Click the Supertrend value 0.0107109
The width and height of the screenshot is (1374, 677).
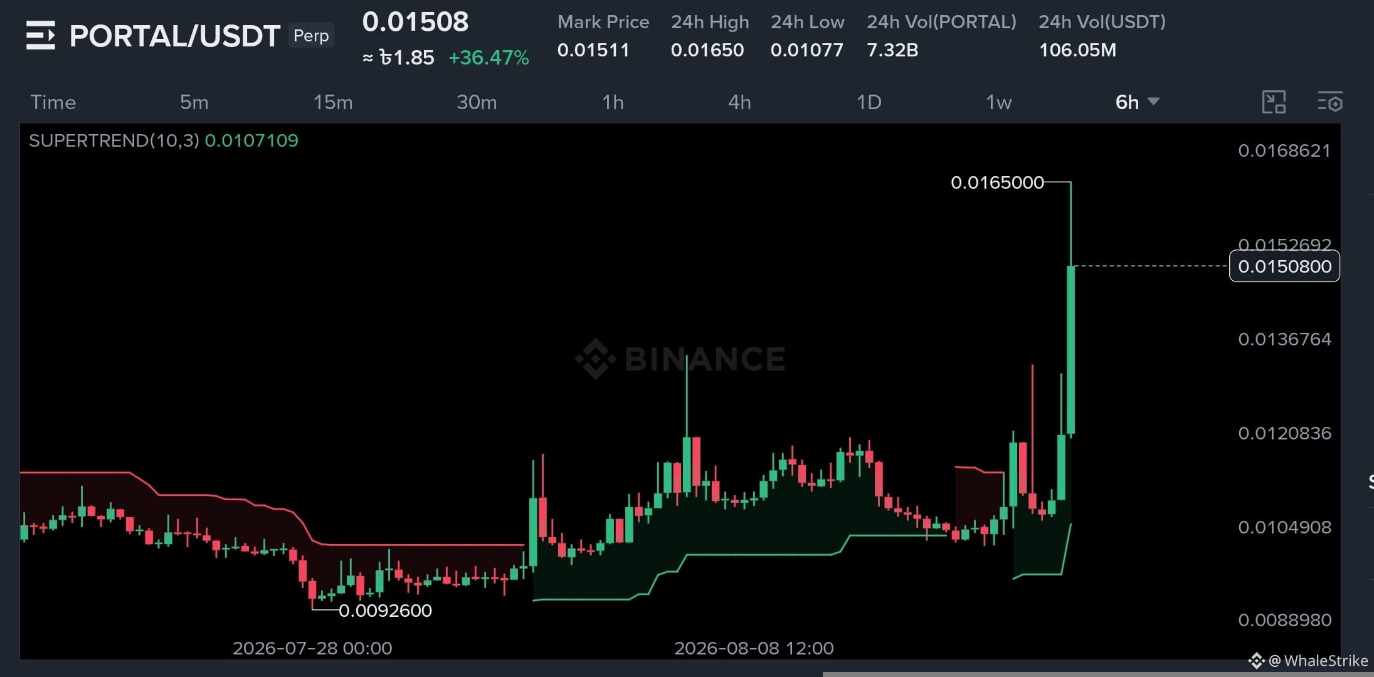tap(251, 140)
